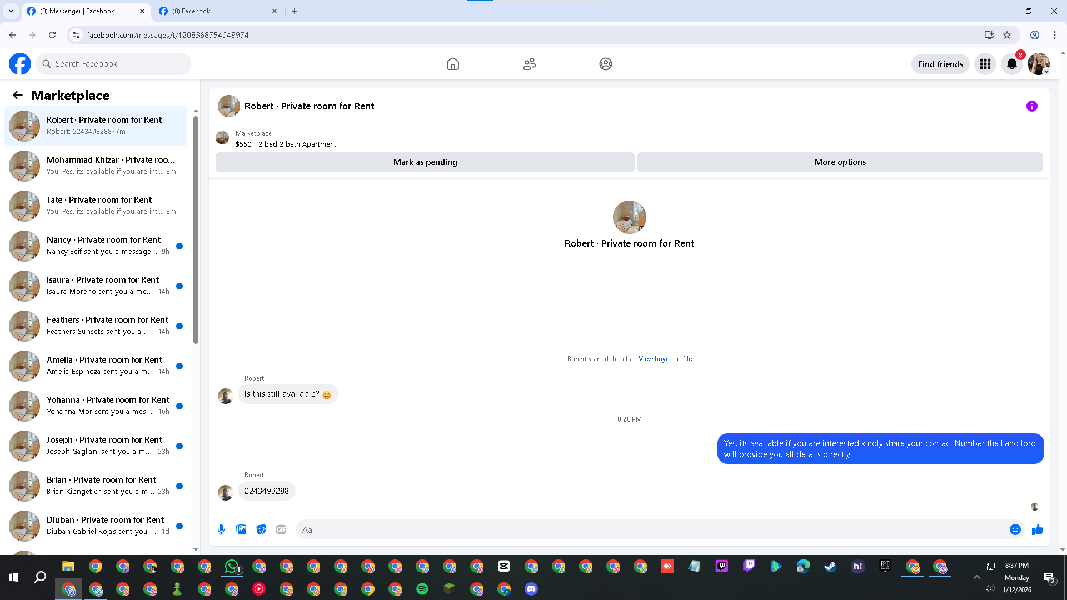Screen dimensions: 1067x600
Task: Go to Facebook Home tab
Action: click(452, 64)
